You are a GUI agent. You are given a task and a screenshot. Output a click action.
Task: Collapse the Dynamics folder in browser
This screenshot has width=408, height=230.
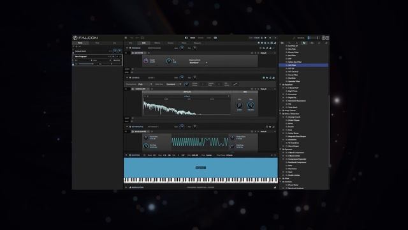(x=280, y=149)
